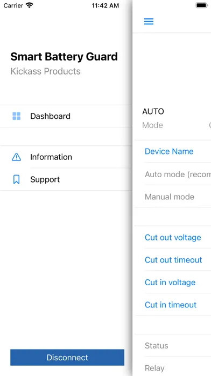Open the Cut out timeout setting
The image size is (211, 376).
[x=173, y=260]
